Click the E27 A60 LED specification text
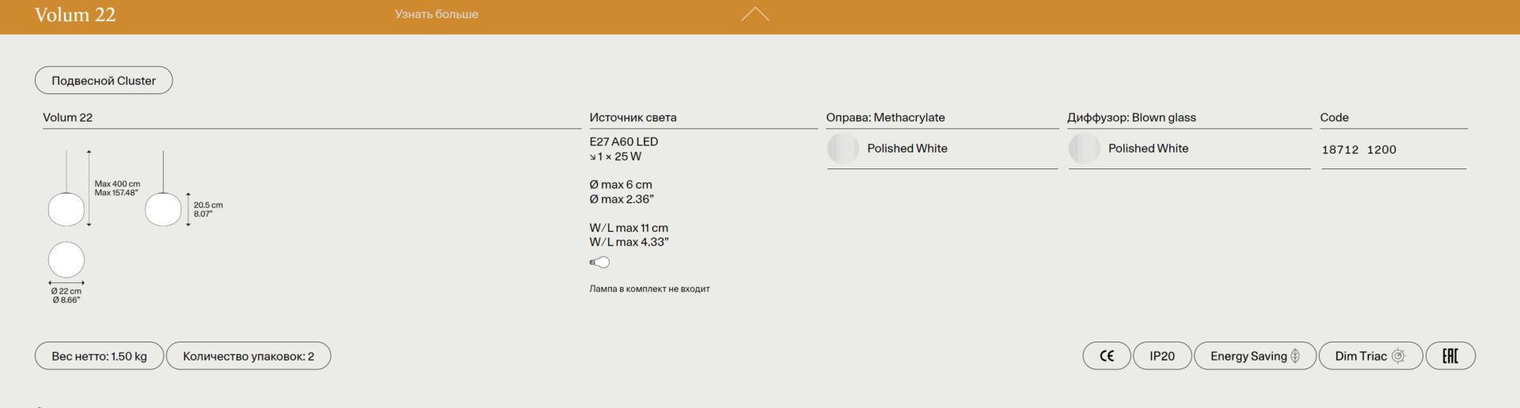 click(624, 142)
